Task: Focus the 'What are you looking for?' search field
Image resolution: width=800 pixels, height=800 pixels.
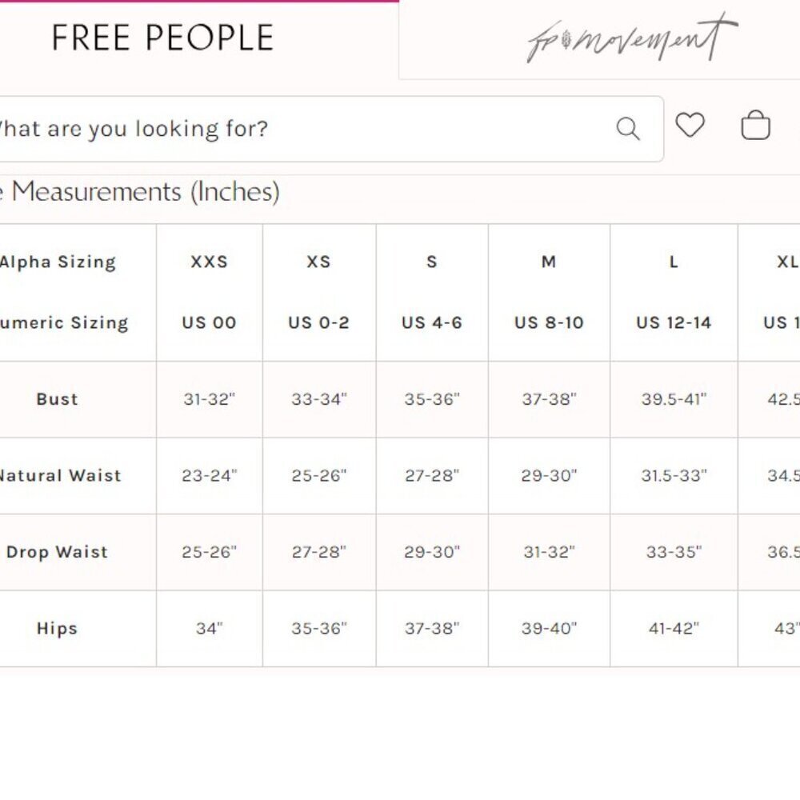Action: point(326,129)
